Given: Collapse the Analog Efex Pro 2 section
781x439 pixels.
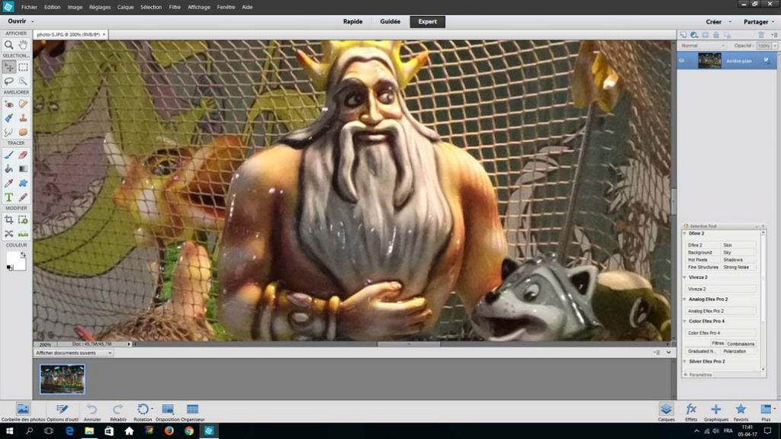Looking at the screenshot, I should pos(686,299).
